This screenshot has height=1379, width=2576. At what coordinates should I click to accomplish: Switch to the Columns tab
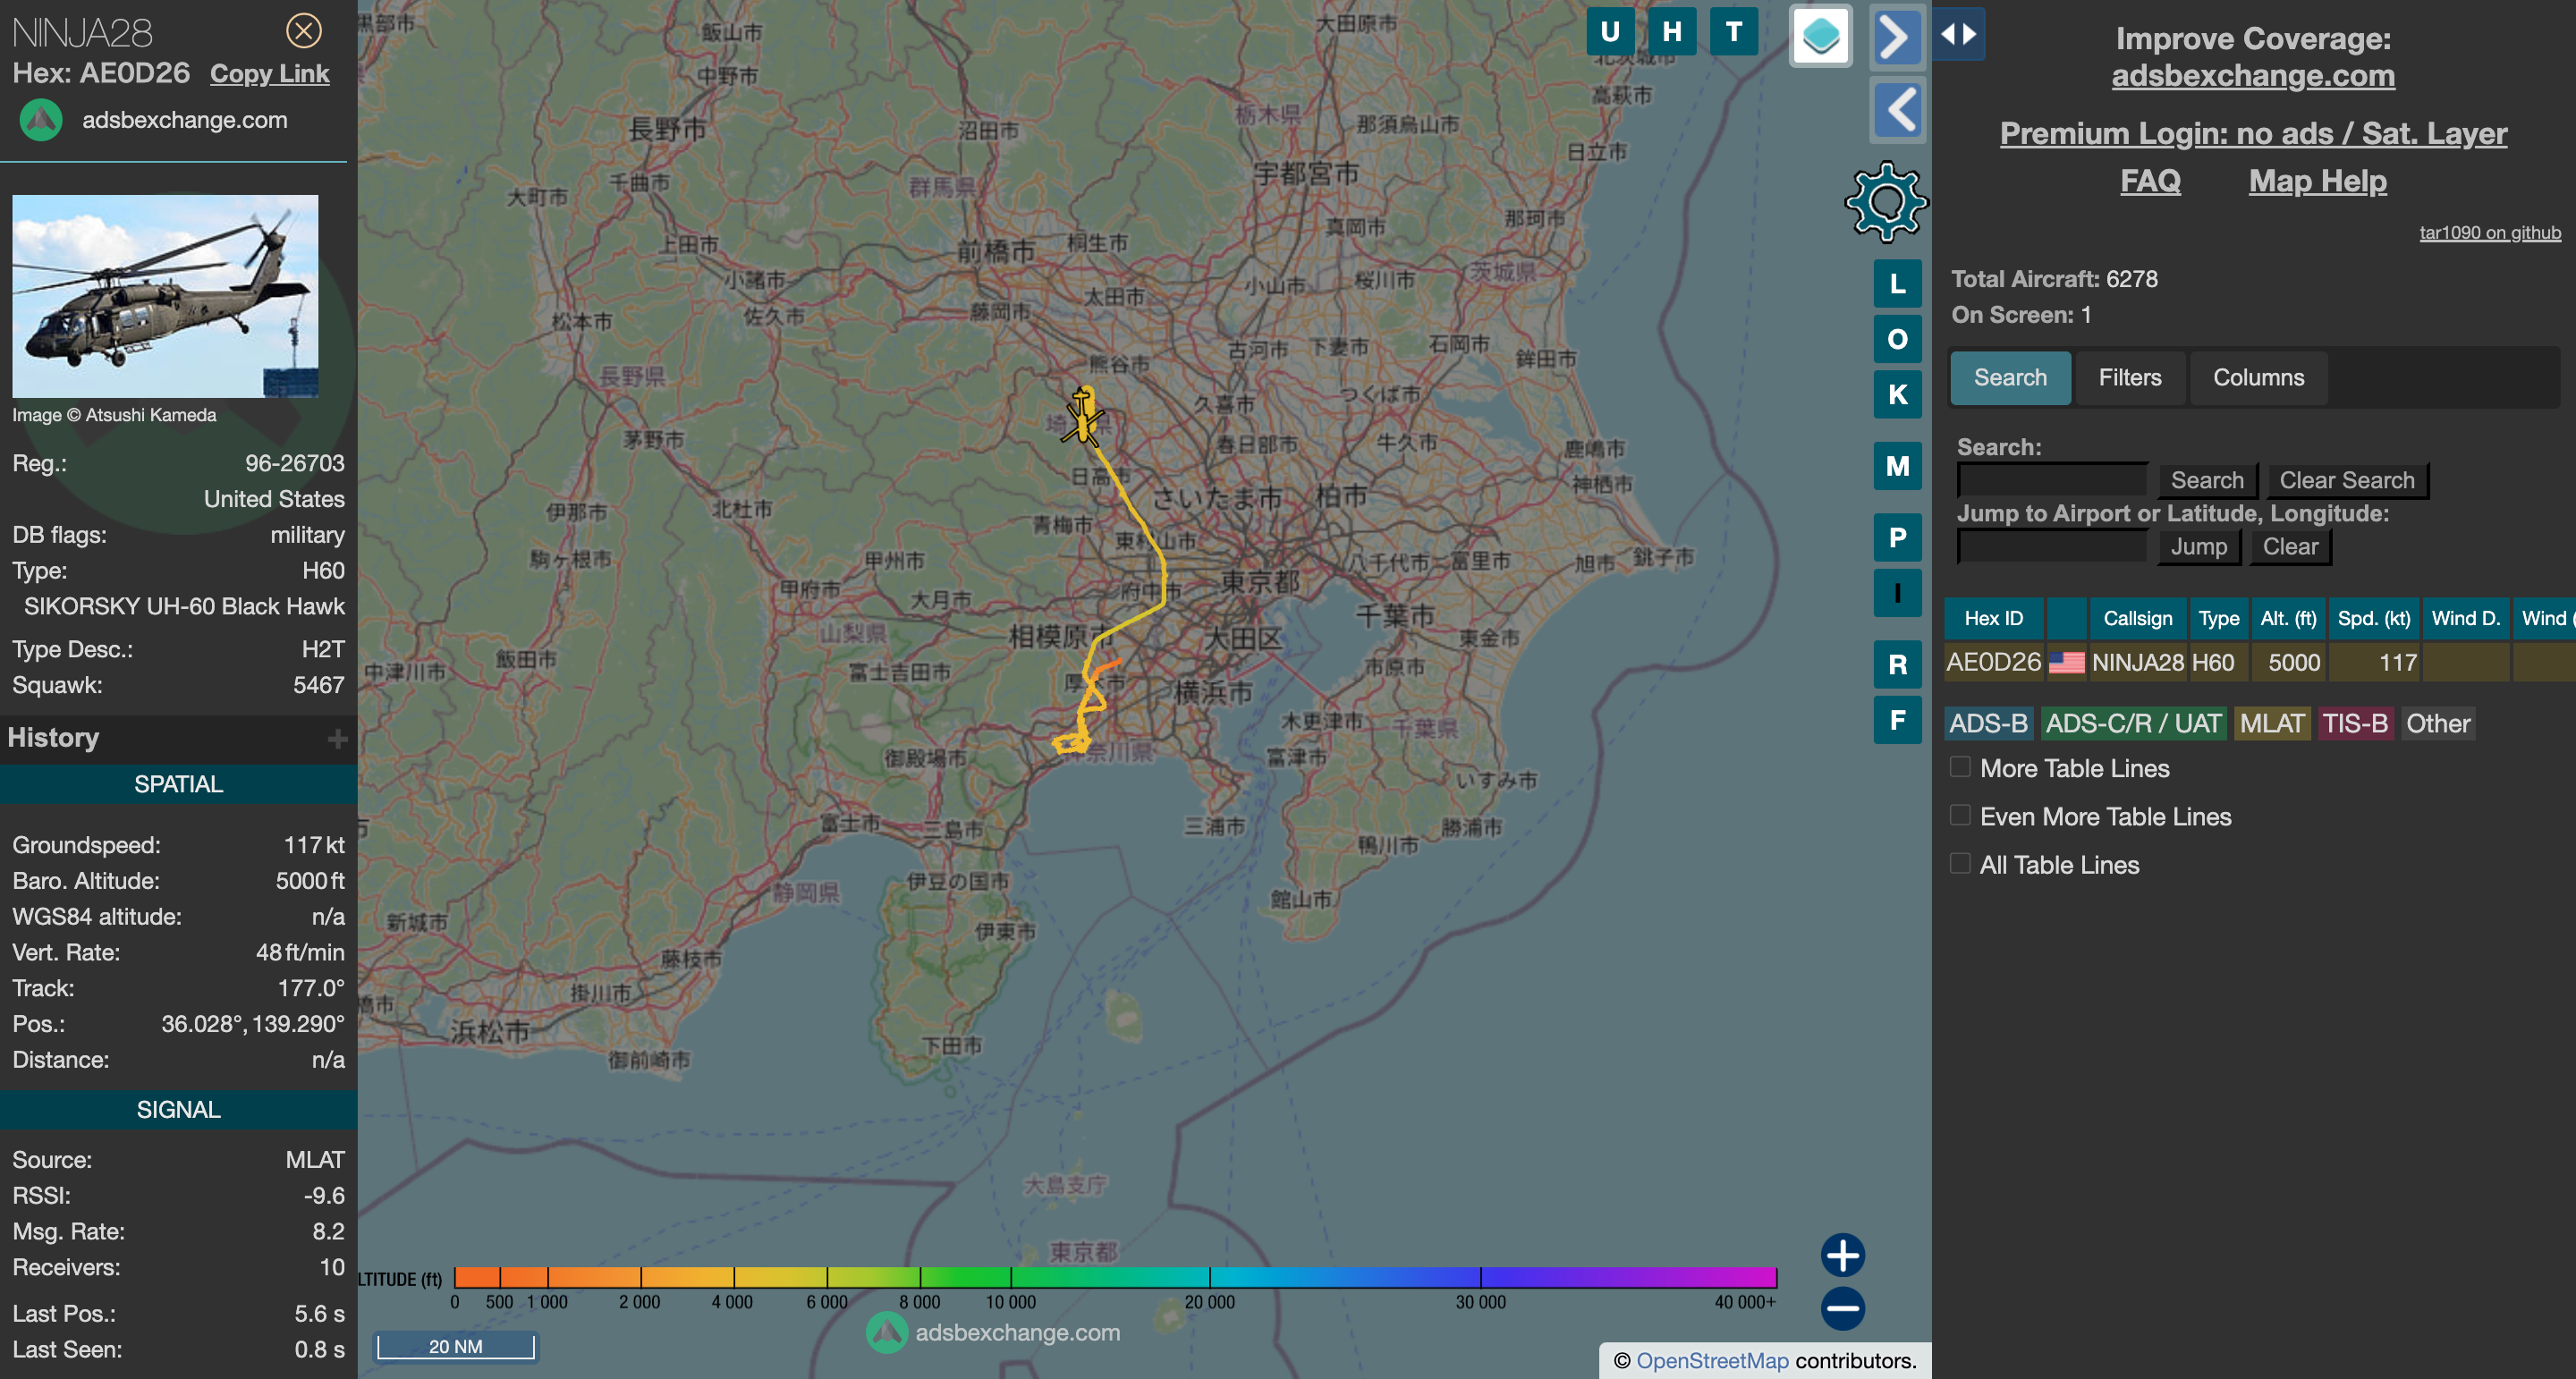click(x=2258, y=377)
